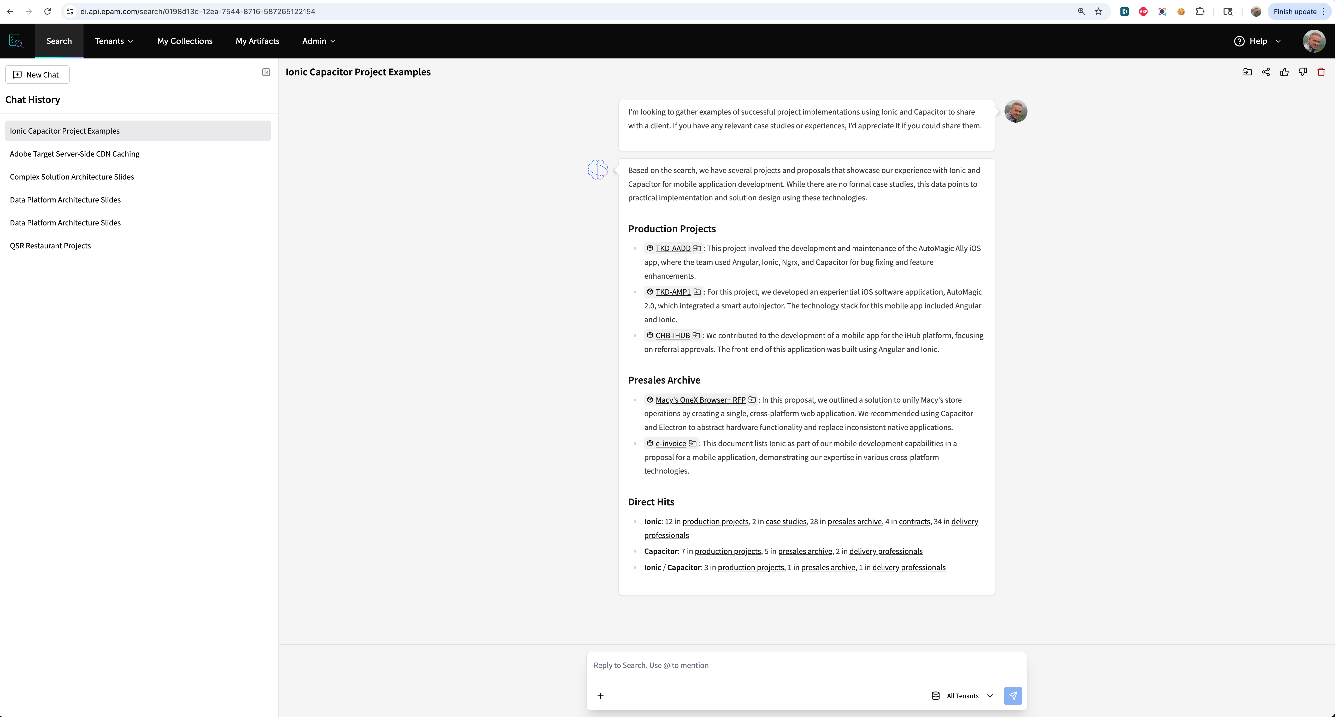Click the export icon left of the share icon

tap(1247, 72)
